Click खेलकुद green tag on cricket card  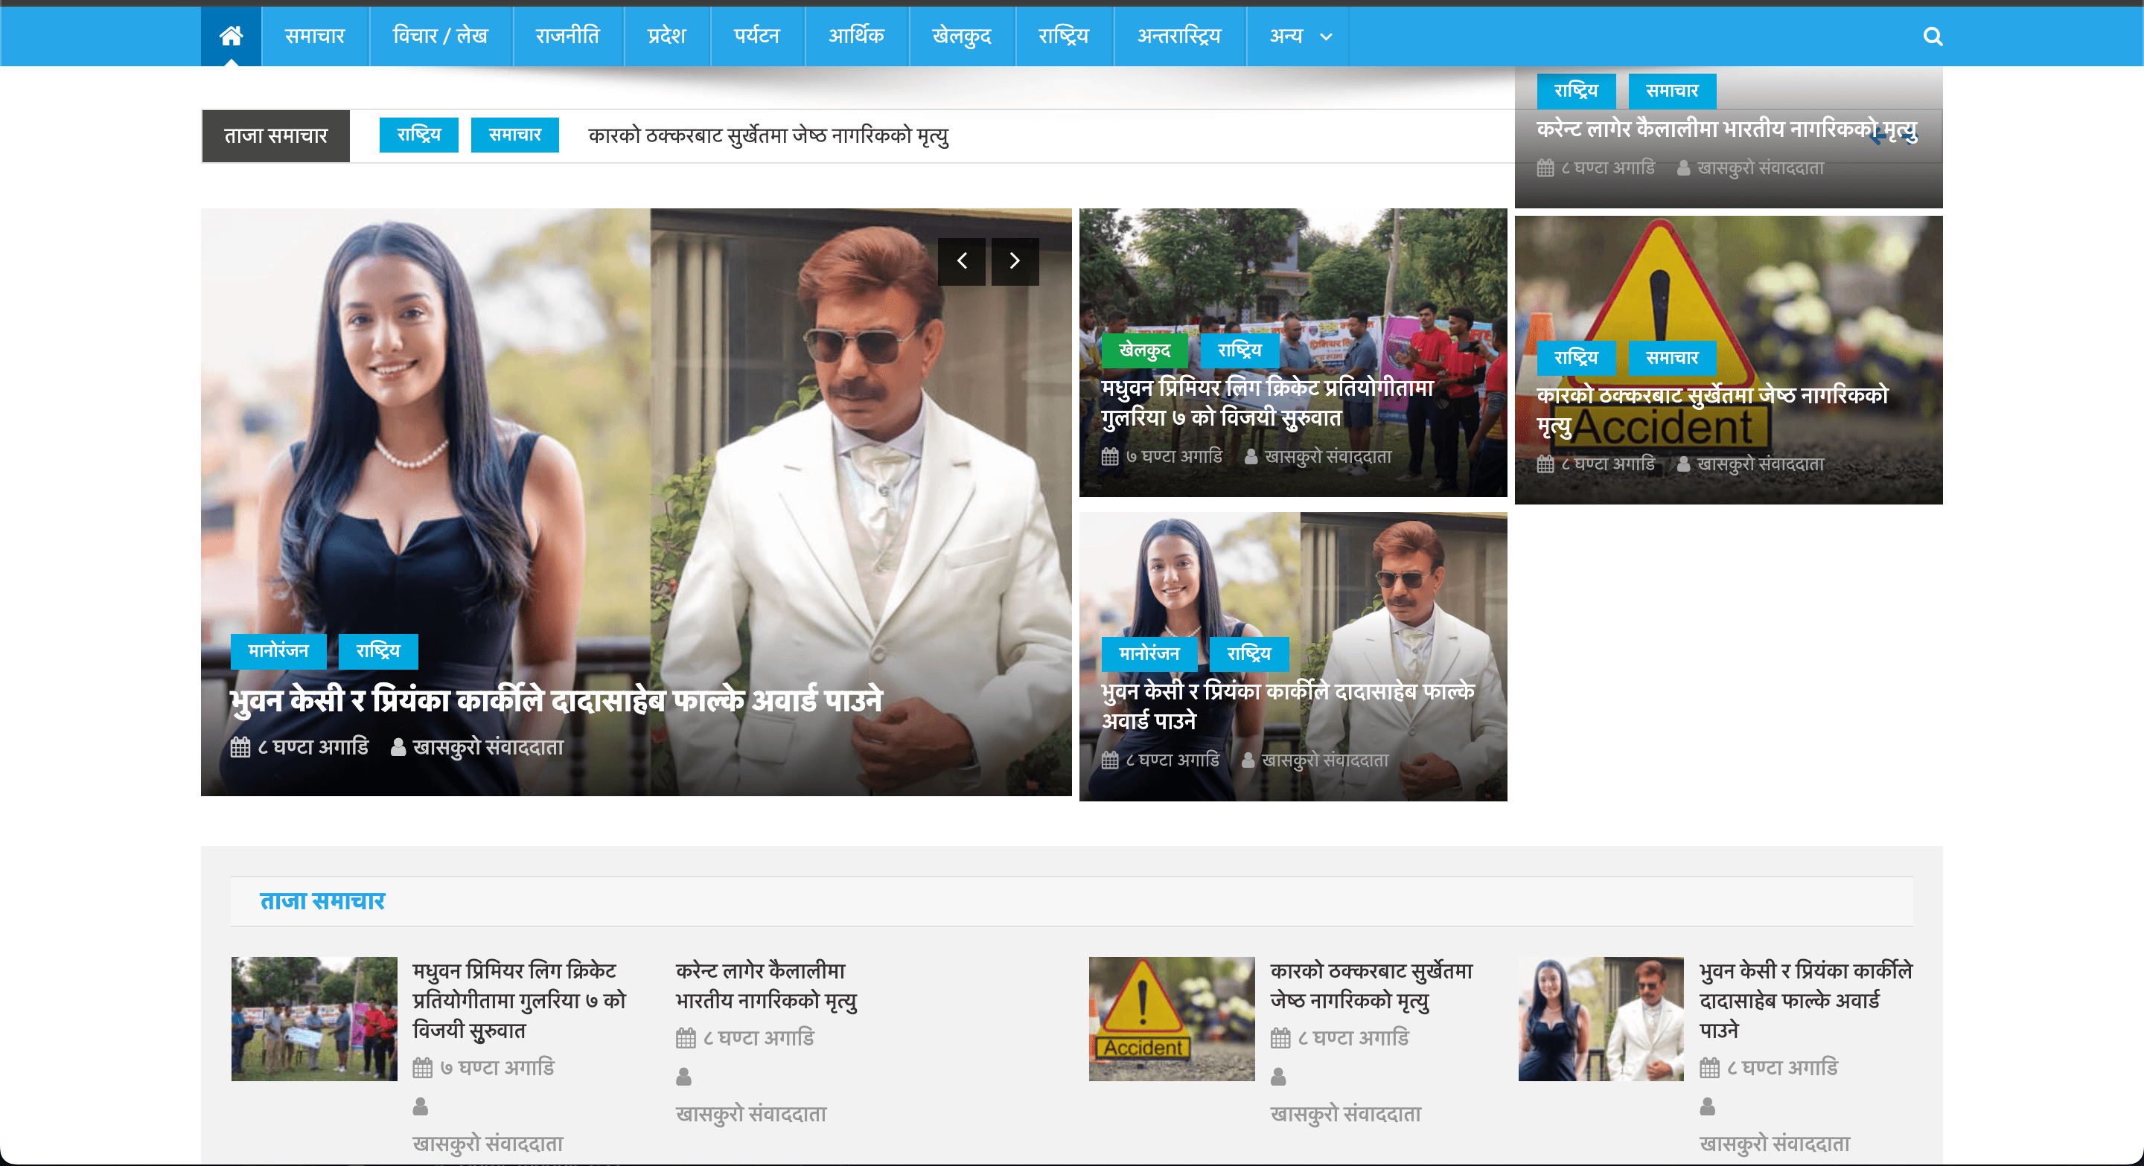1144,350
